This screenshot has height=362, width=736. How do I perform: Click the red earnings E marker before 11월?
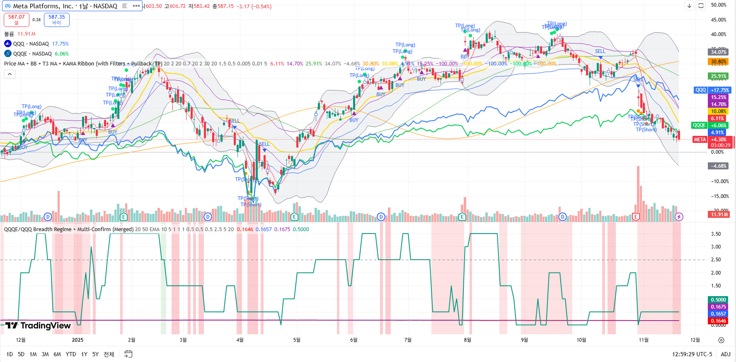point(636,217)
